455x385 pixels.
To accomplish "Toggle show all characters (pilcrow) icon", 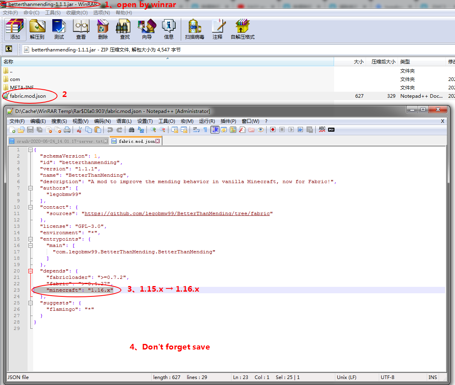I will (x=205, y=130).
